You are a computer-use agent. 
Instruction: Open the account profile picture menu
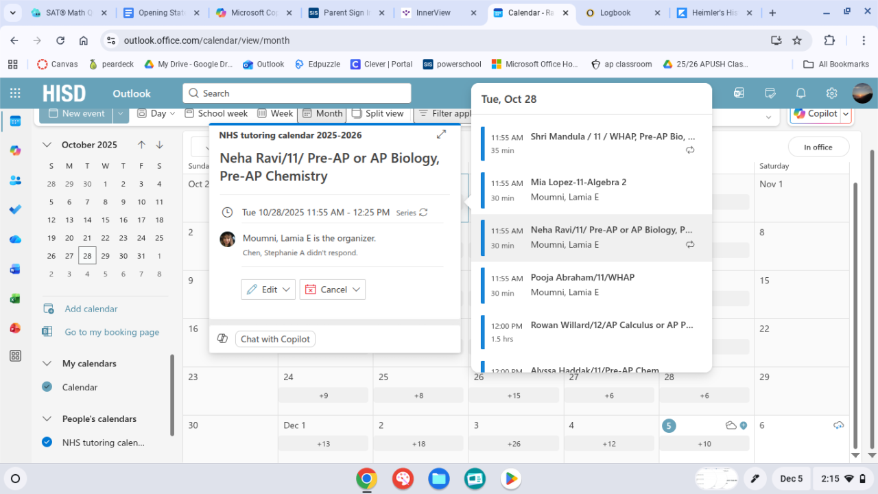[862, 93]
